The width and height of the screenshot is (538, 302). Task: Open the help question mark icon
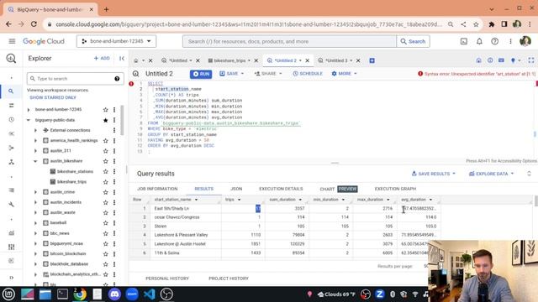[495, 41]
